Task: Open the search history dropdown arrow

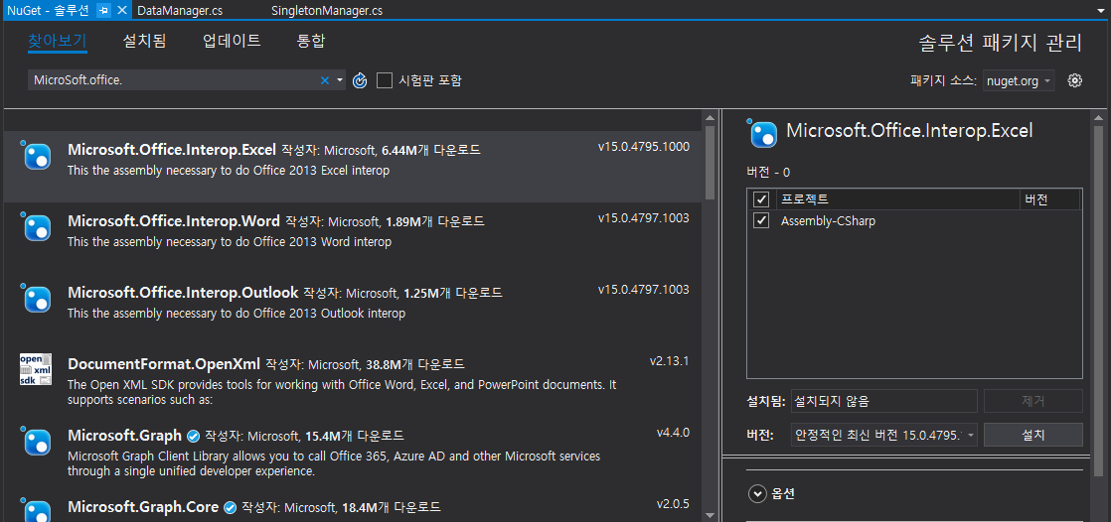Action: click(x=340, y=80)
